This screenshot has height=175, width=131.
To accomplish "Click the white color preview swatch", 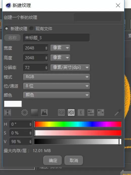I will pyautogui.click(x=13, y=104).
